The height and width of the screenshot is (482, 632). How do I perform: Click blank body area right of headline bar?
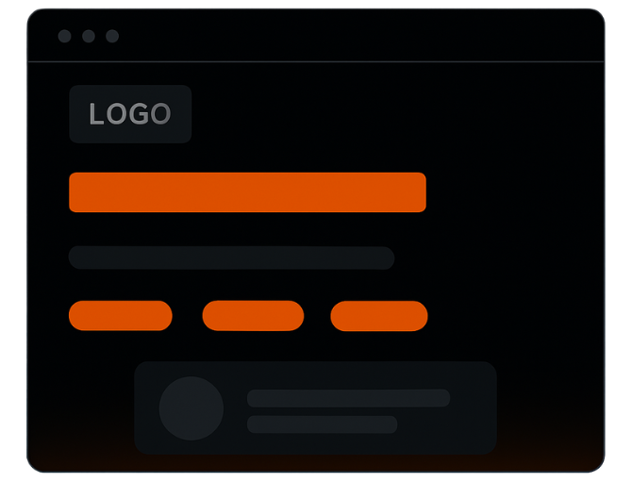point(512,192)
